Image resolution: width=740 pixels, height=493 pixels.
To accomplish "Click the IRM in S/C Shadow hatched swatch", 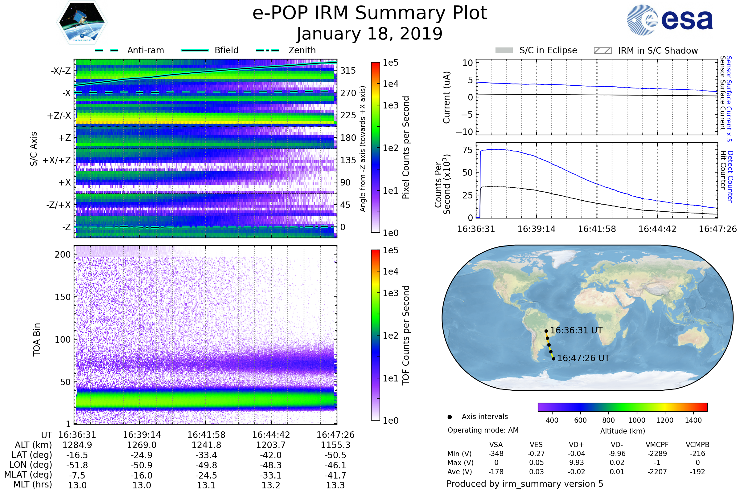I will pos(603,51).
